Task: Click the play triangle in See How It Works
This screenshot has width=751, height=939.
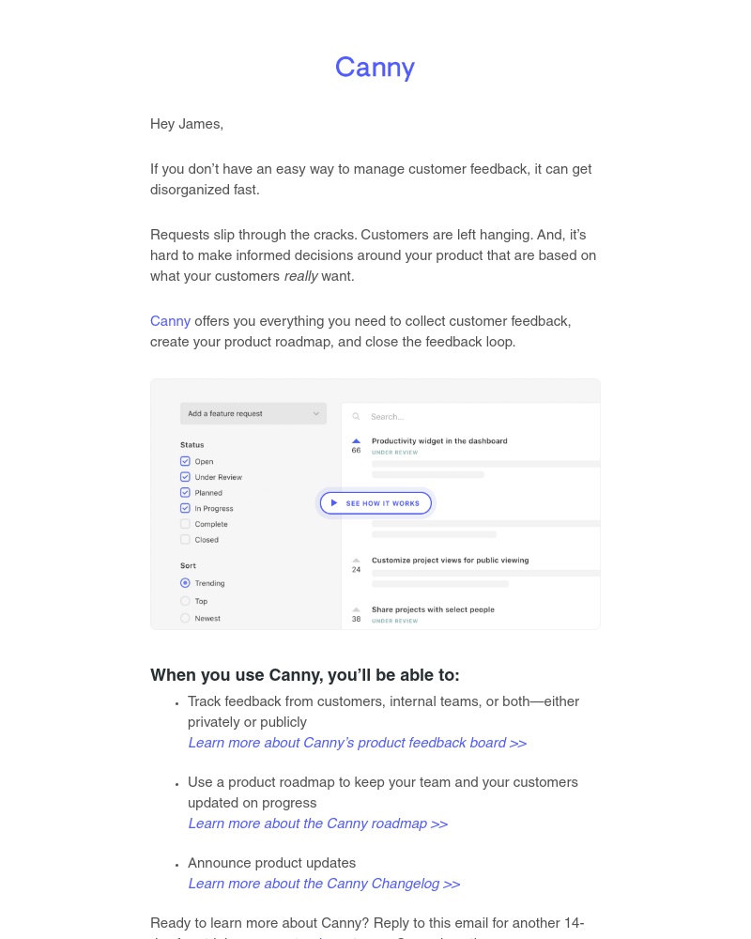Action: [x=335, y=502]
